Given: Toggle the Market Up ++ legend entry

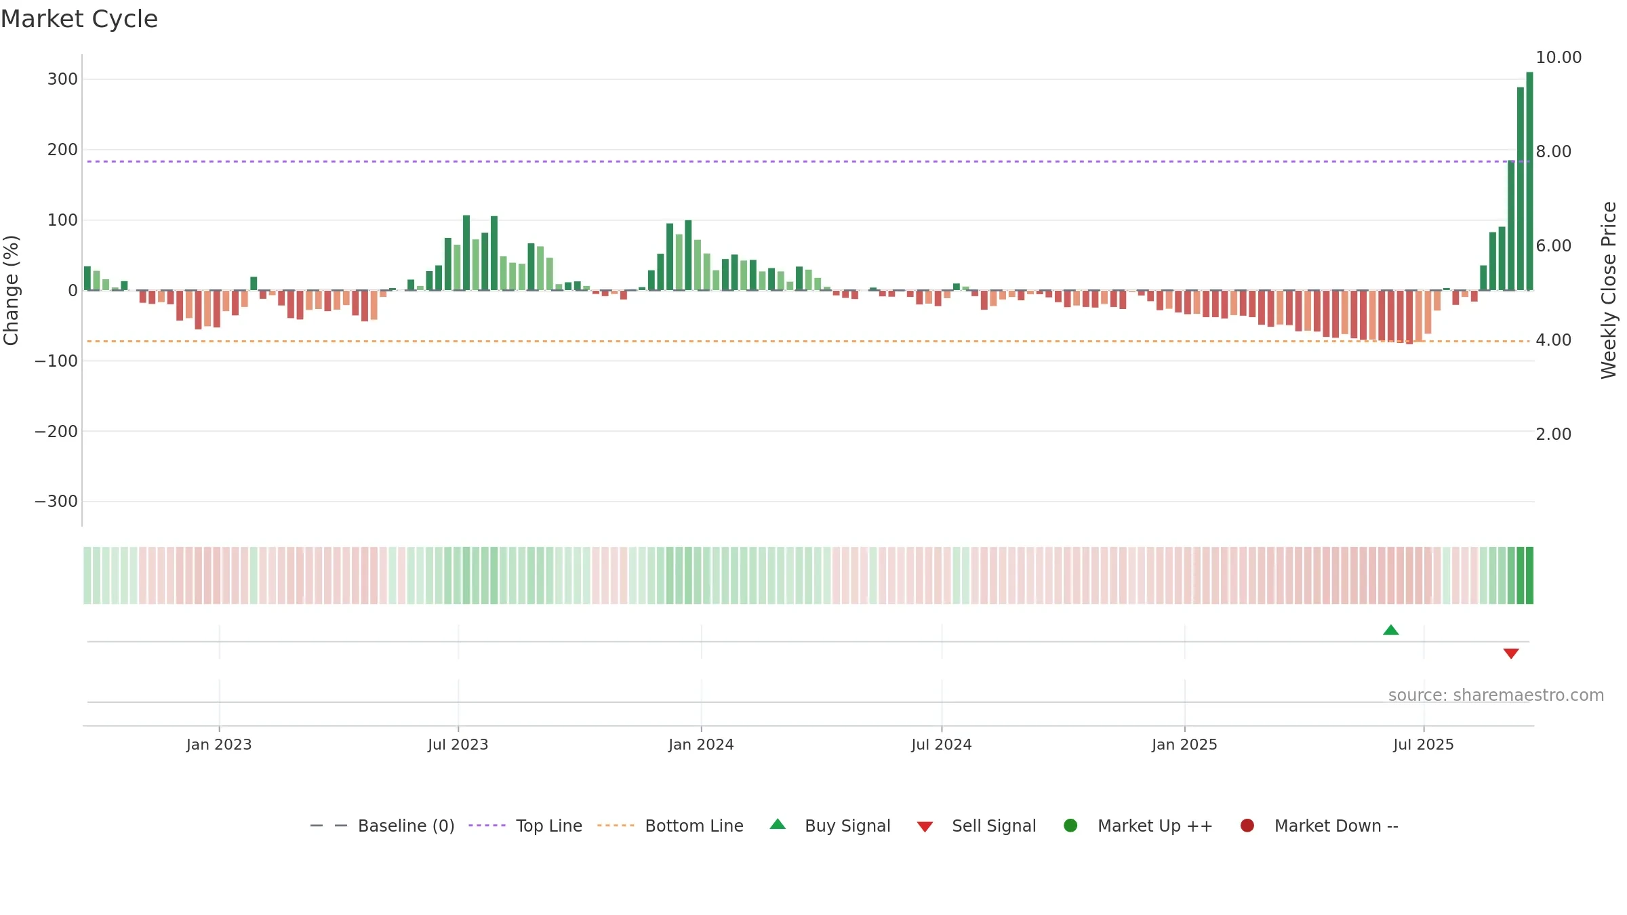Looking at the screenshot, I should (x=1138, y=826).
